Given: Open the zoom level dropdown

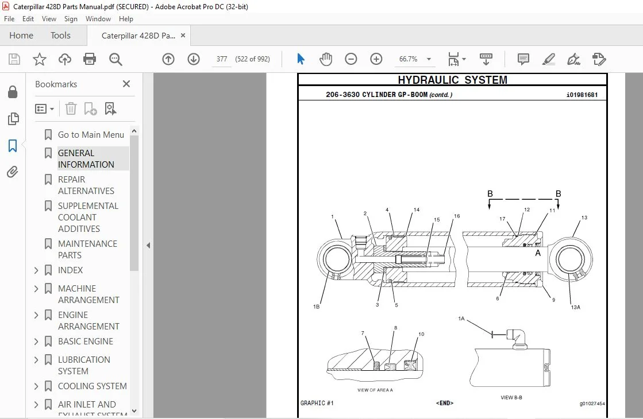Looking at the screenshot, I should click(429, 59).
